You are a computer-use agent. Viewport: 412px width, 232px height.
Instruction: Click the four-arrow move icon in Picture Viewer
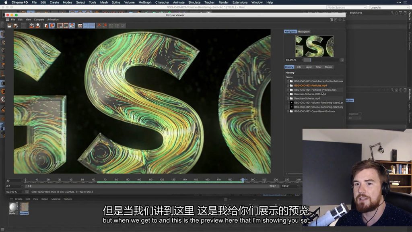coord(340,20)
